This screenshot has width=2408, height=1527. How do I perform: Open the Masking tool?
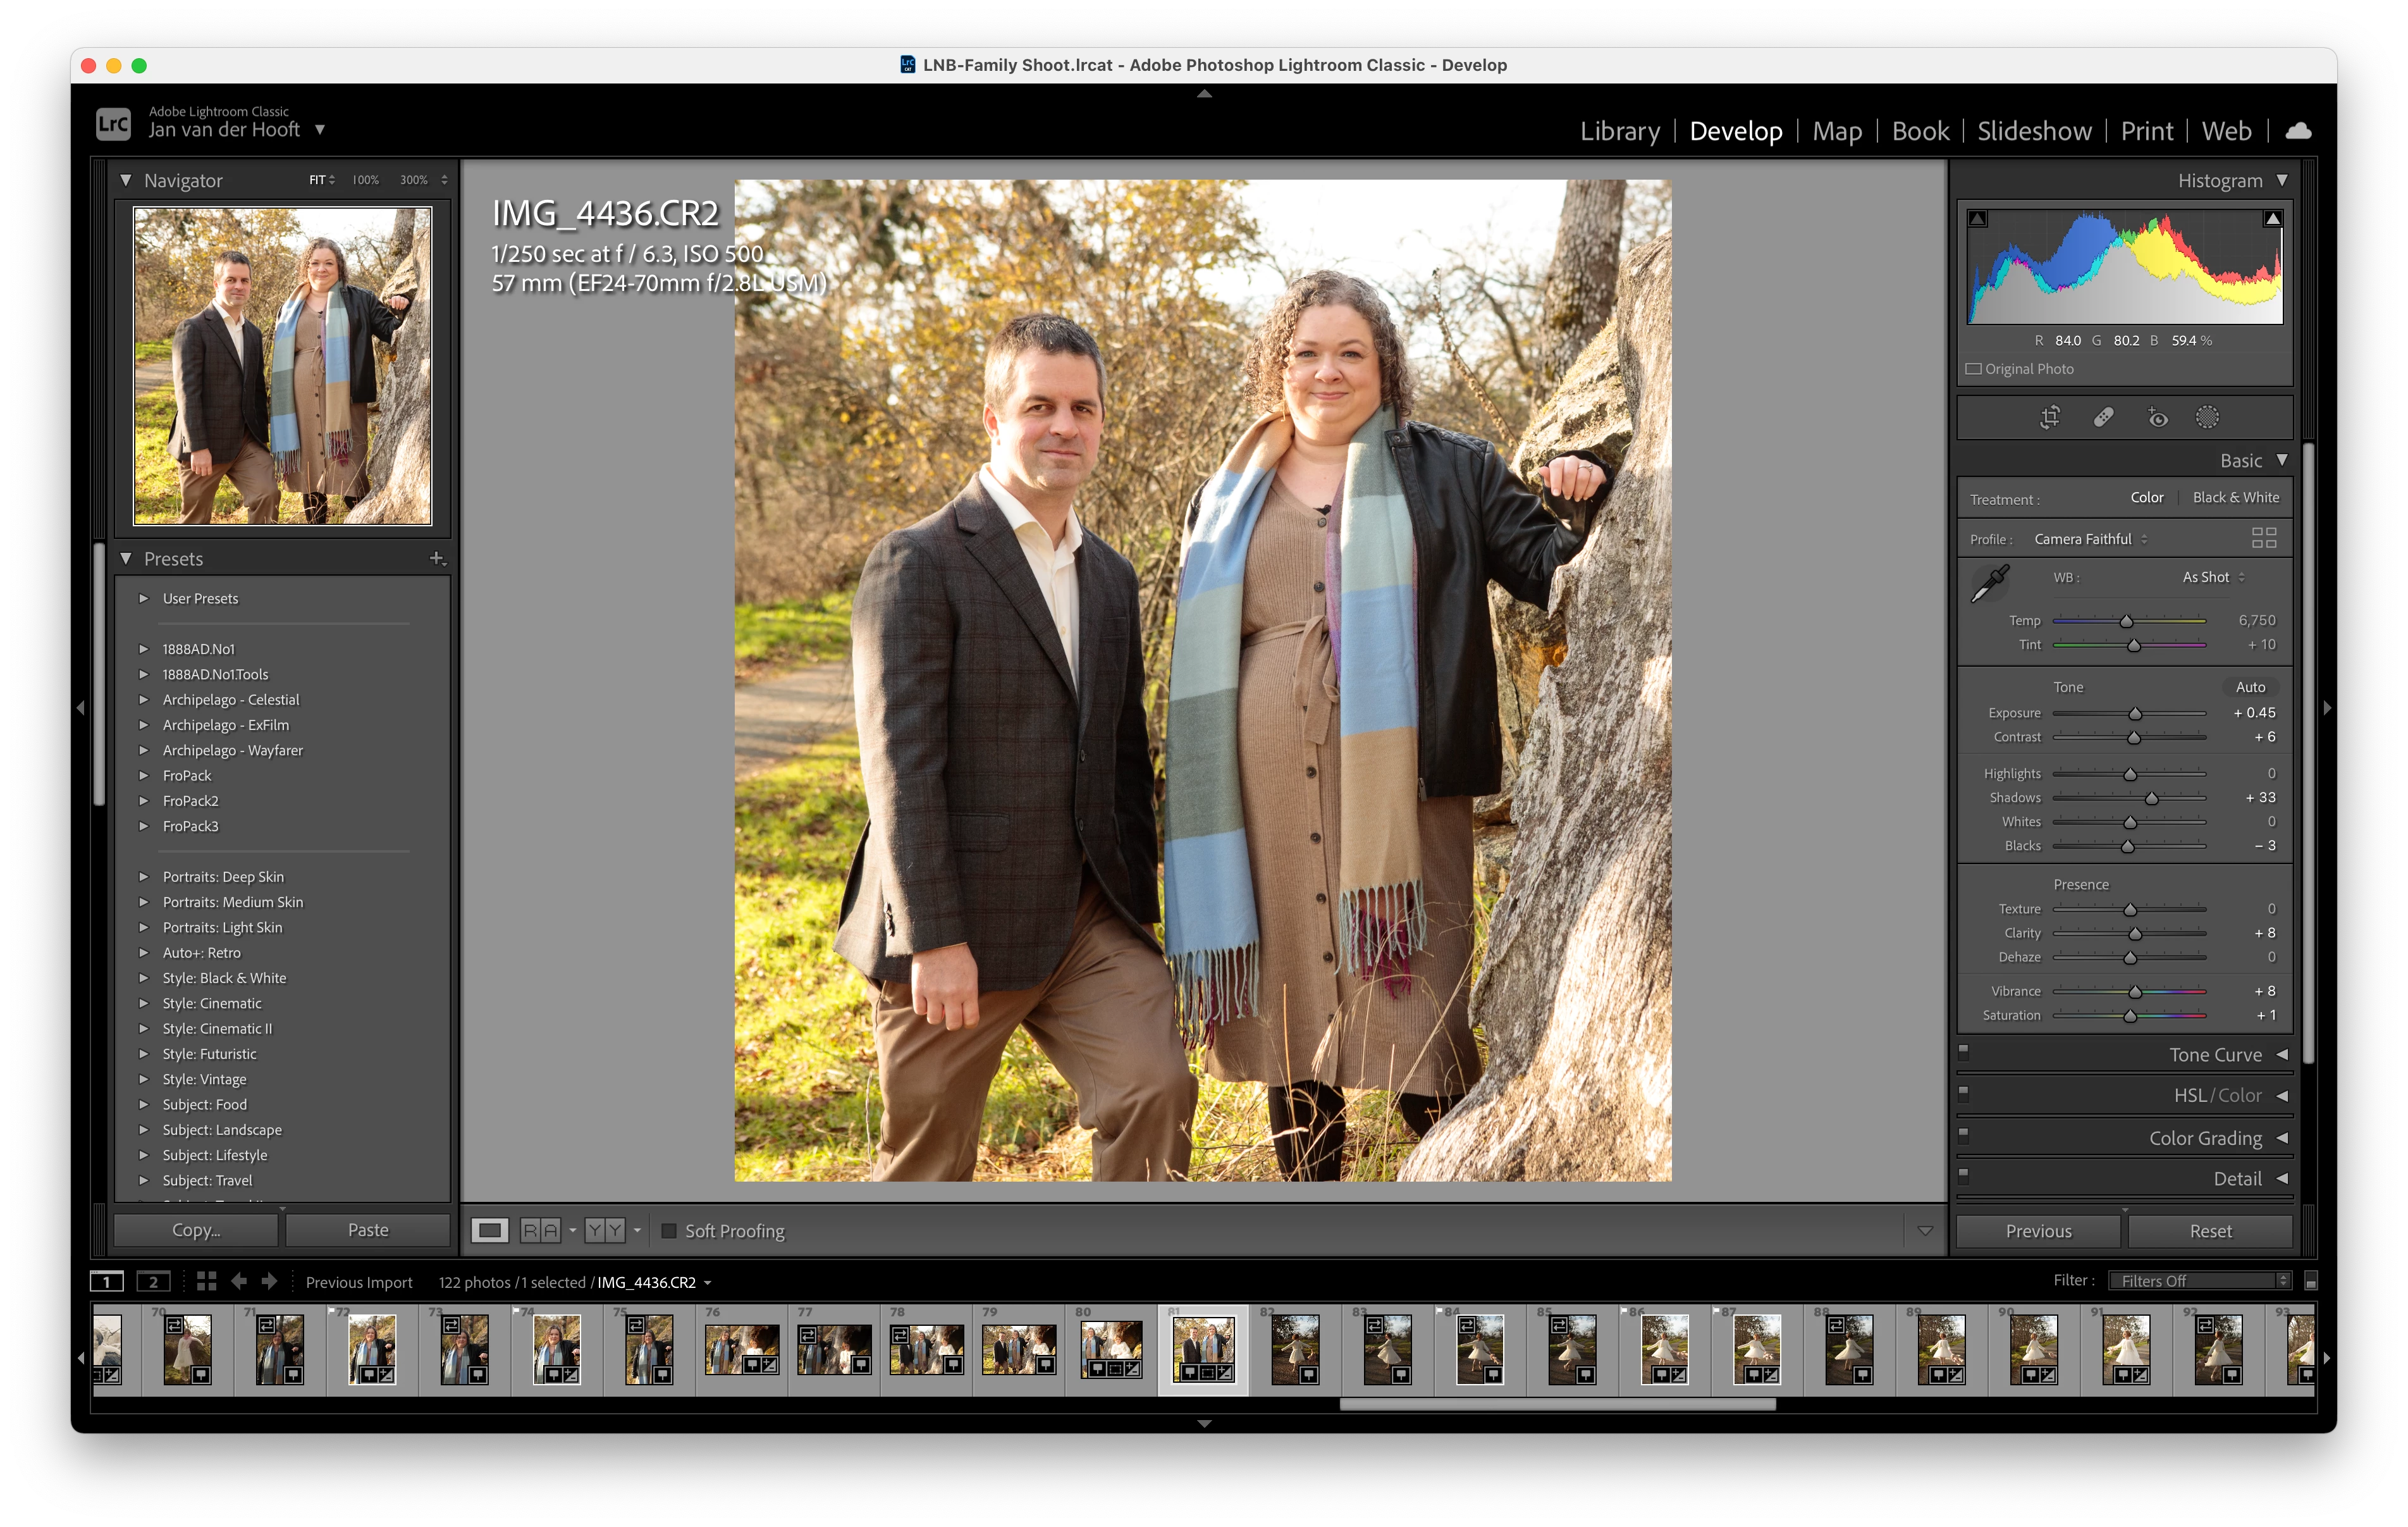tap(2207, 417)
